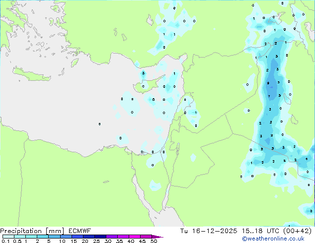Pick the dark navy swatch between 25 and 30
Viewport: 315px width, 243px height.
[100, 237]
